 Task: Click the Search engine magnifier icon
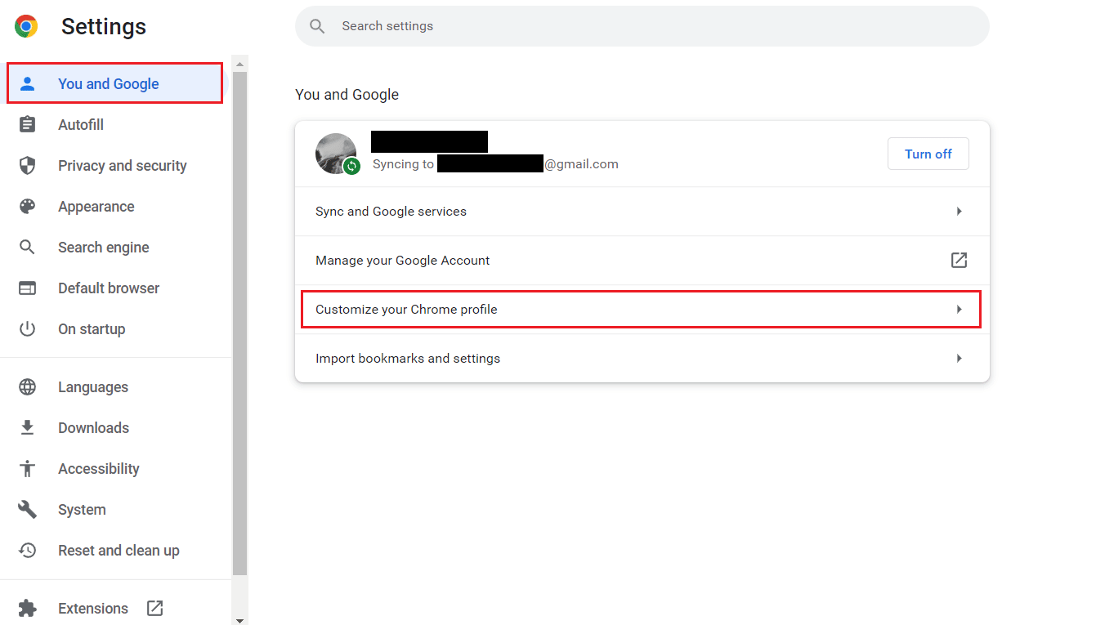click(28, 247)
